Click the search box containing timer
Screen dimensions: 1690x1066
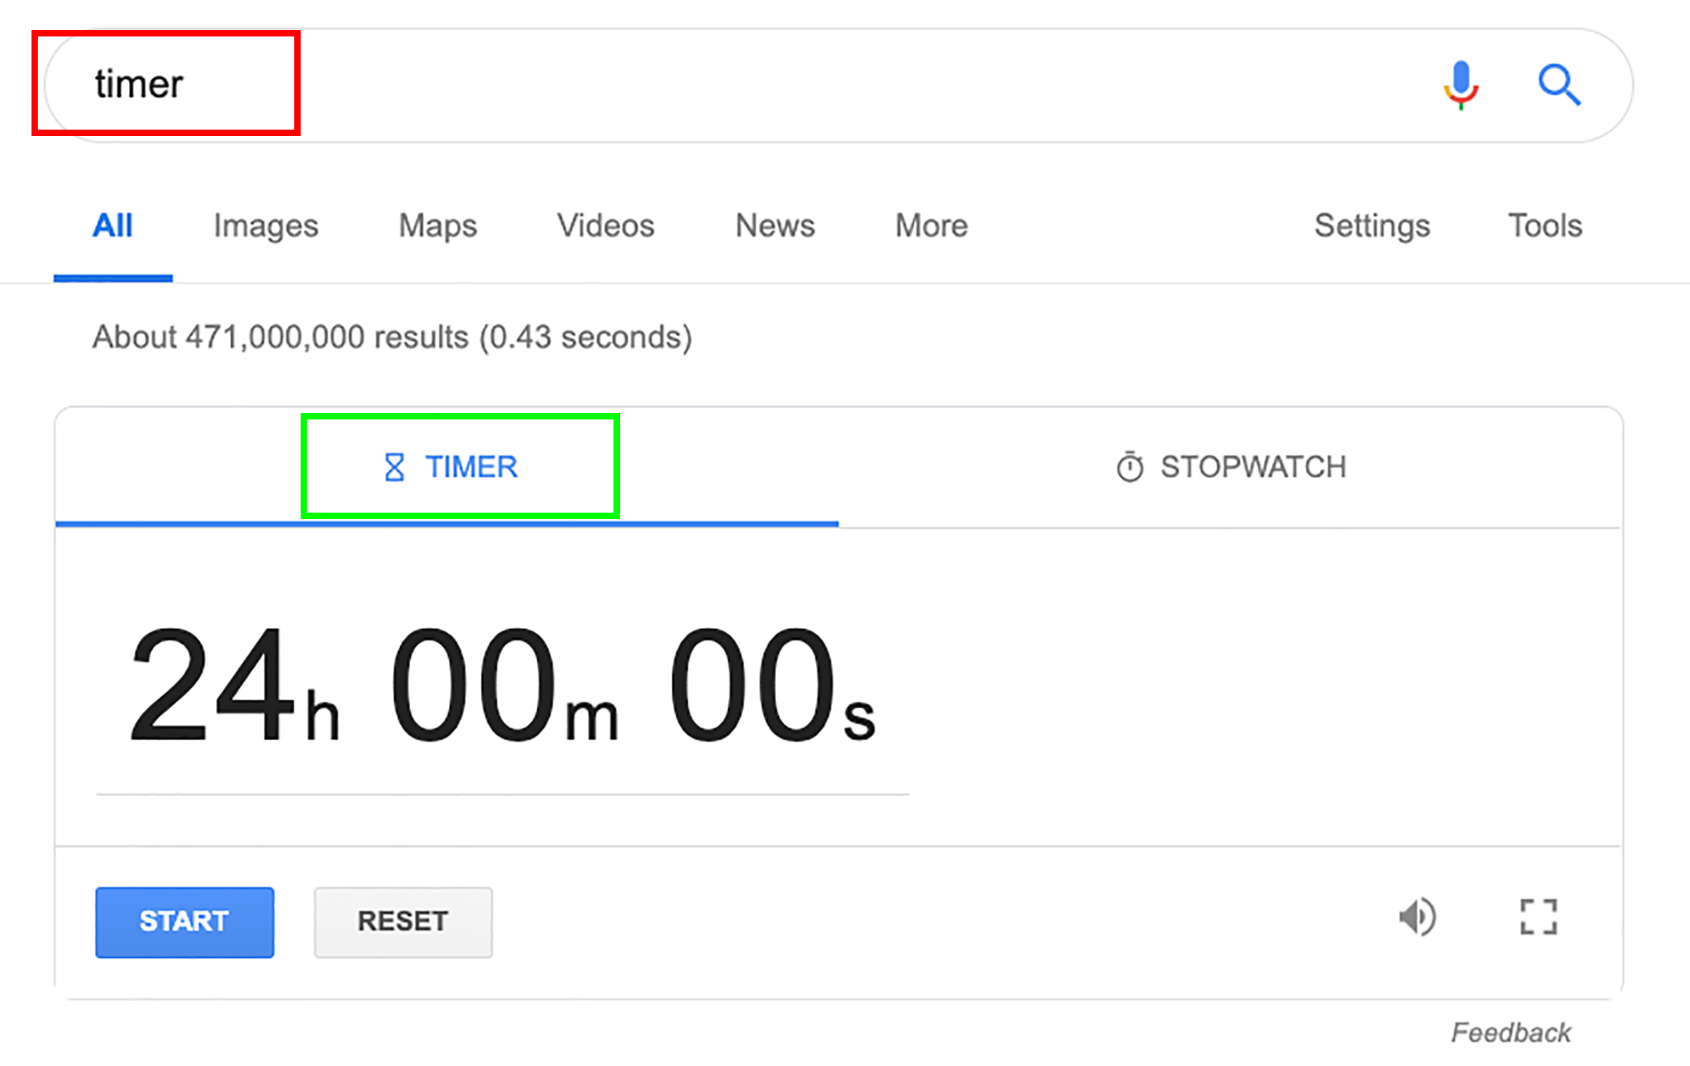coord(838,85)
